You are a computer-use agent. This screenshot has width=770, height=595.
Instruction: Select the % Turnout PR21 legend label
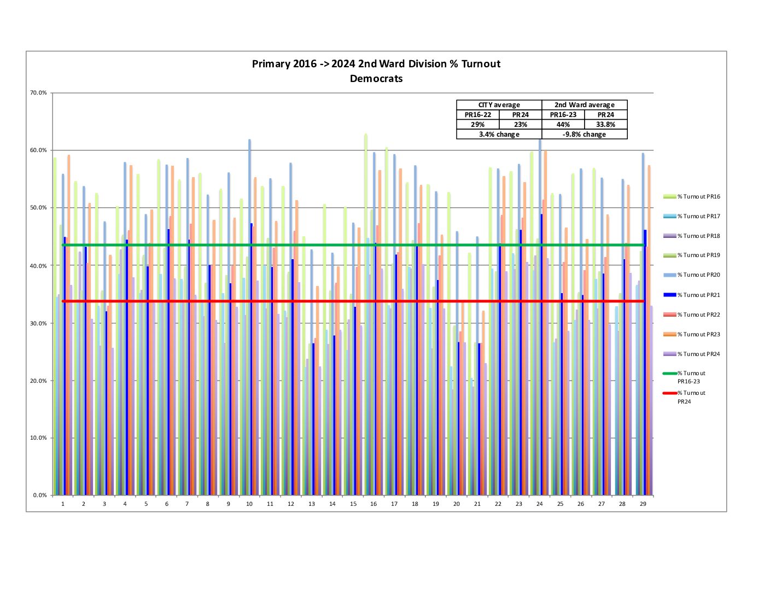[699, 295]
